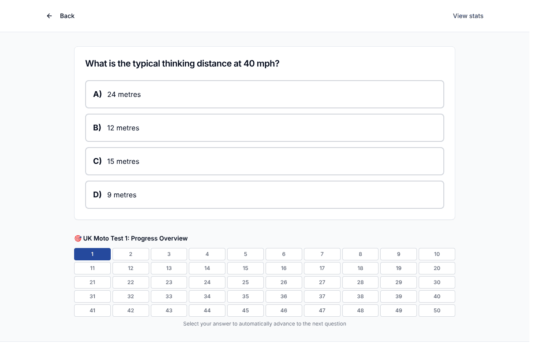Navigate to question 33

(x=169, y=296)
